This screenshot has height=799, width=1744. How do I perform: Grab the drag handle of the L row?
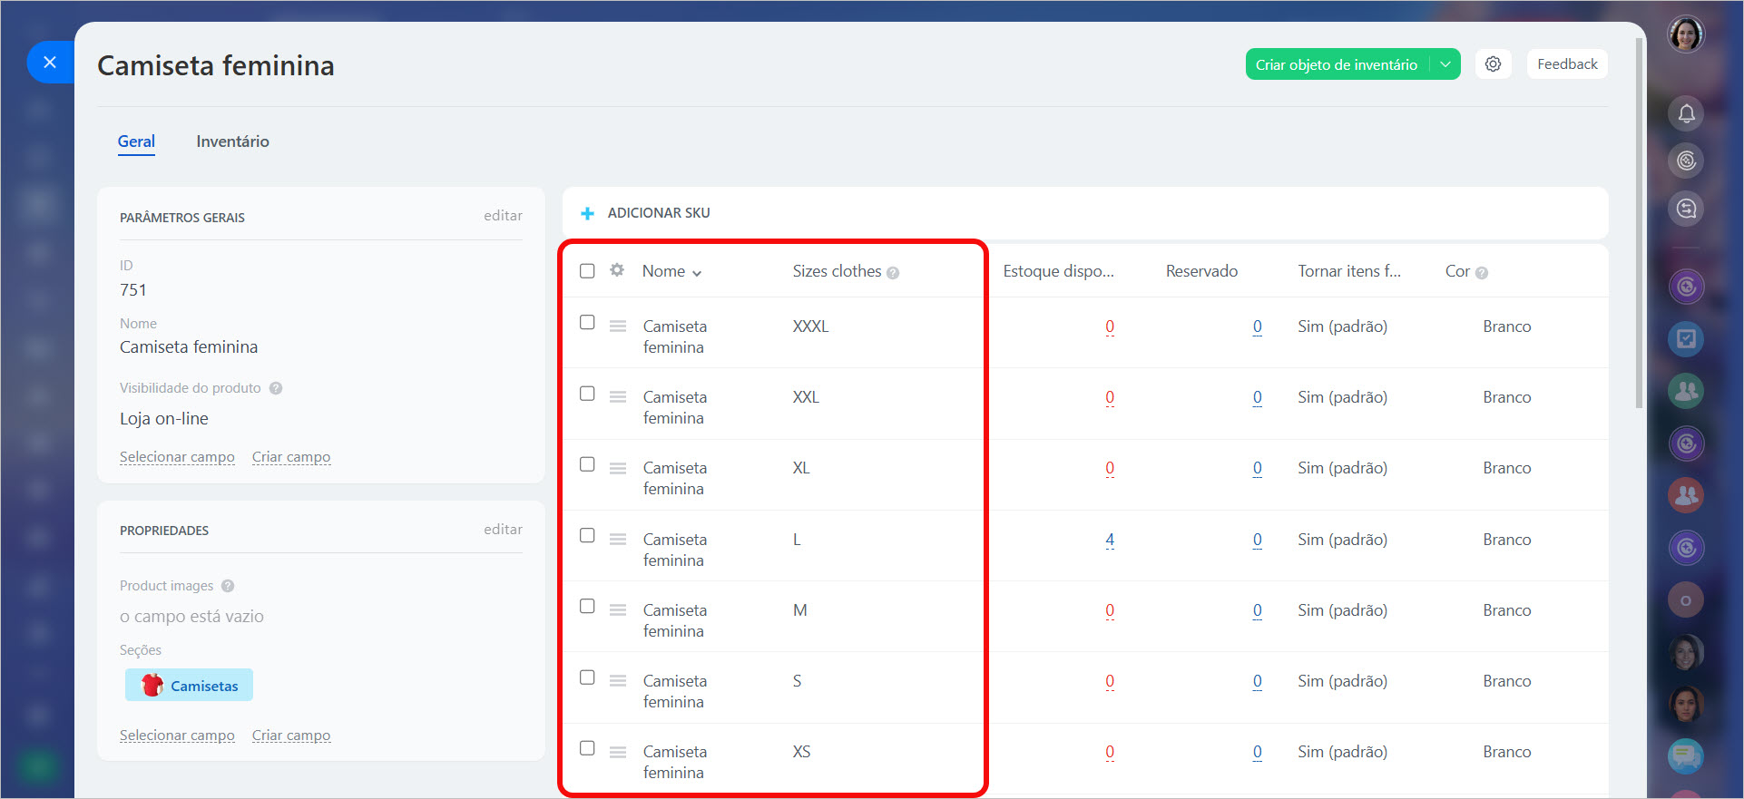618,539
